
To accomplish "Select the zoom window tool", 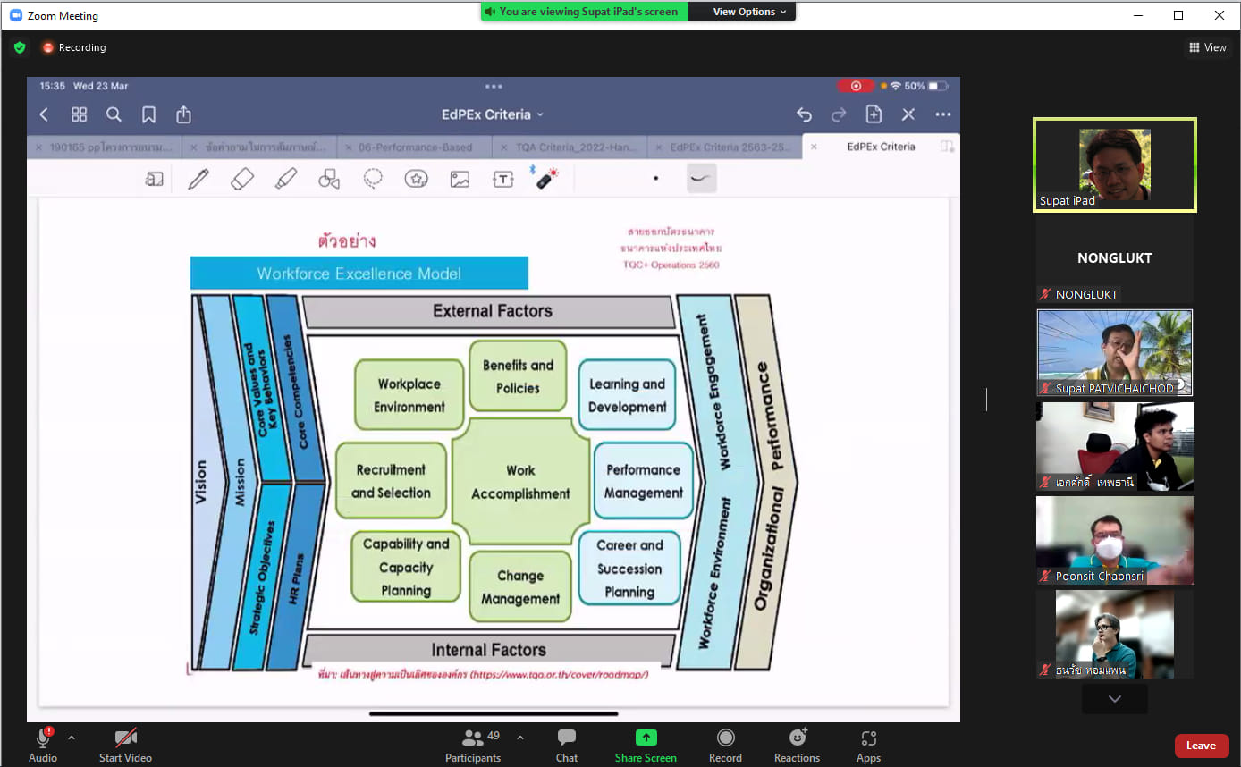I will click(x=155, y=180).
